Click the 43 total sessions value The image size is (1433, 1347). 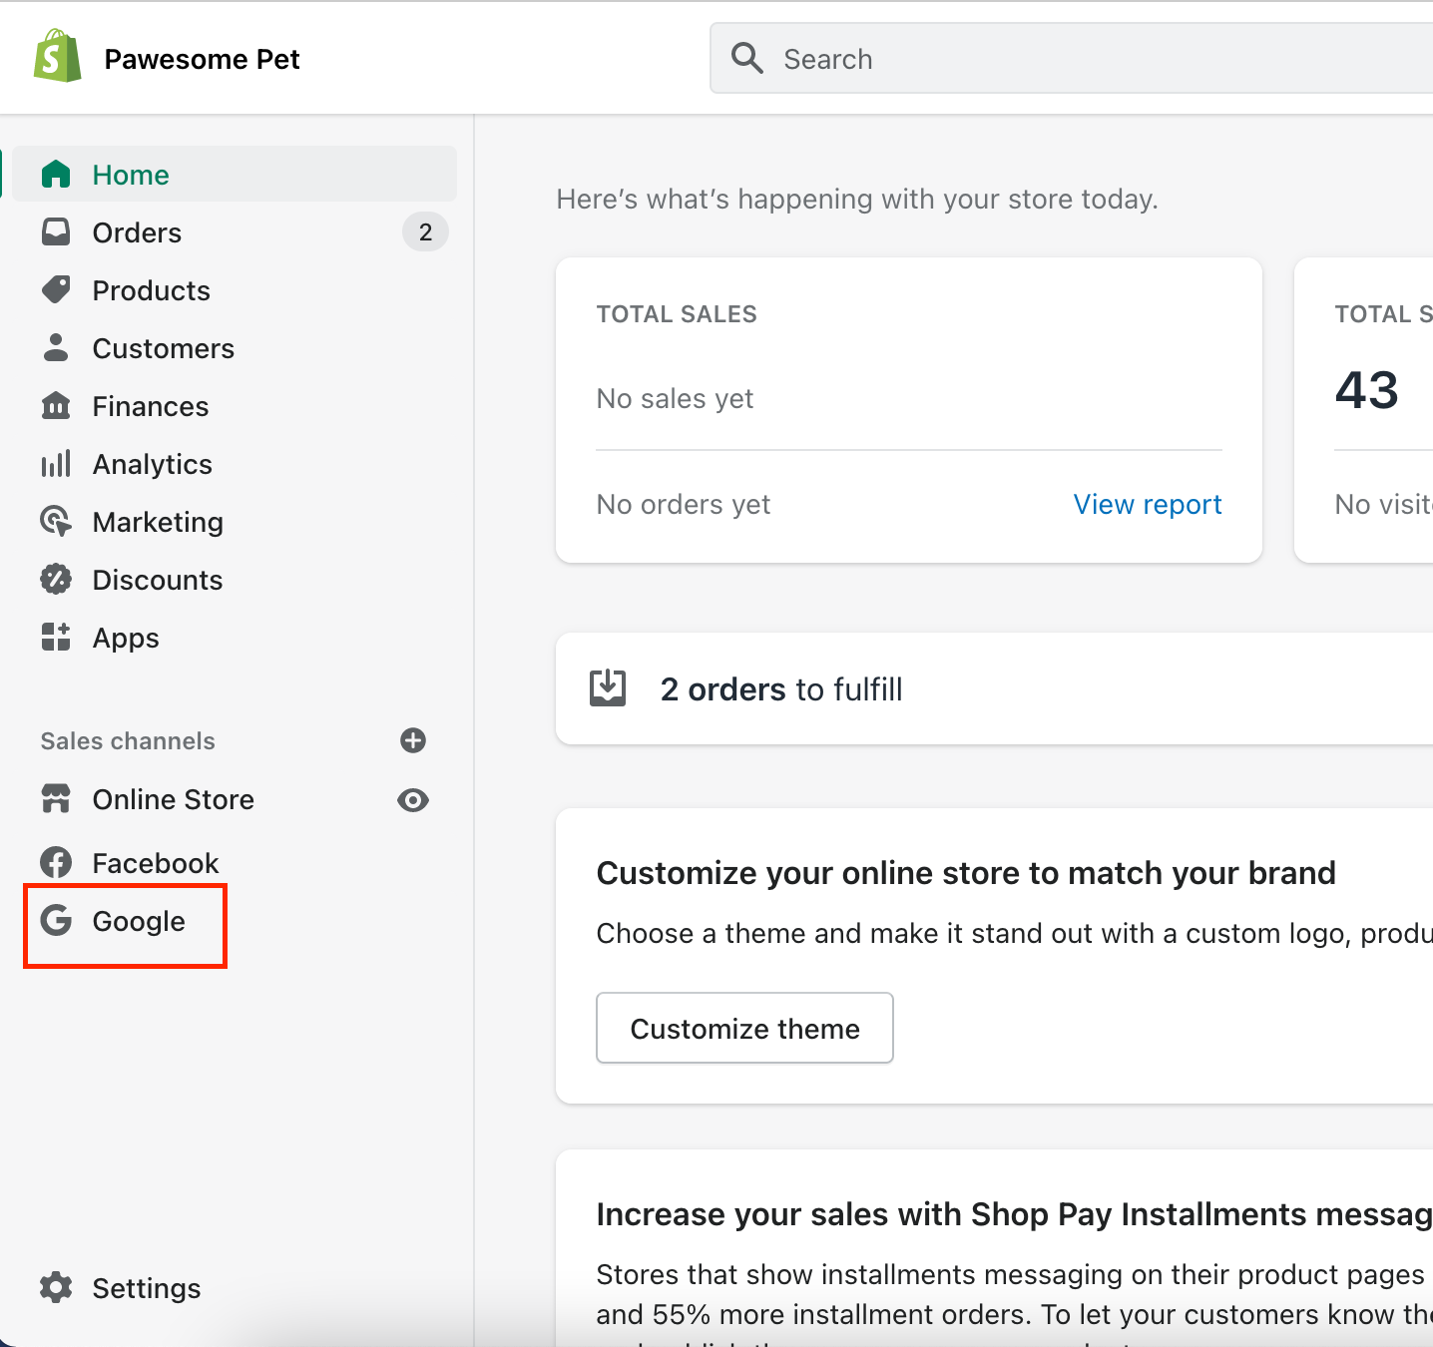(x=1367, y=389)
